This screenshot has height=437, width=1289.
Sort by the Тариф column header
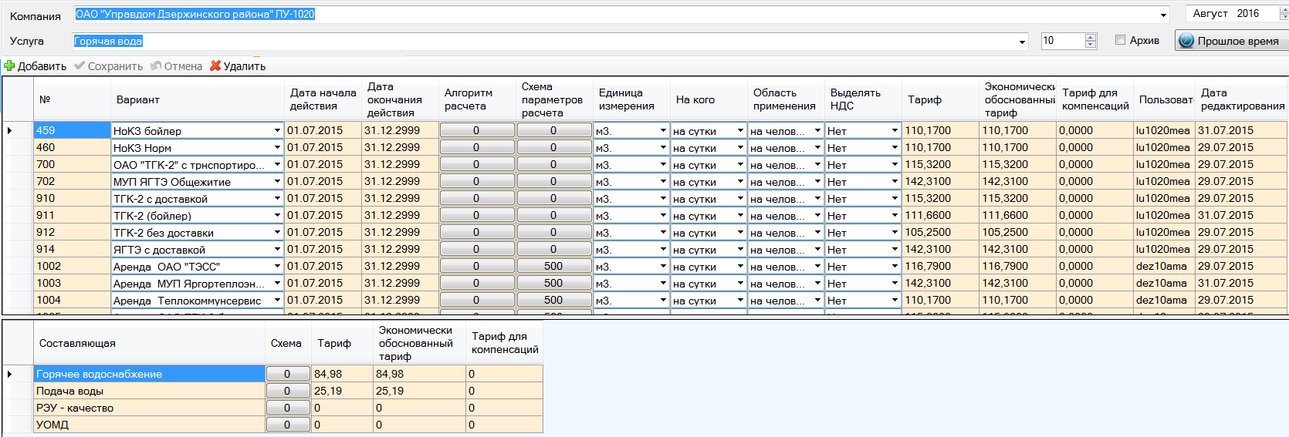tap(924, 100)
